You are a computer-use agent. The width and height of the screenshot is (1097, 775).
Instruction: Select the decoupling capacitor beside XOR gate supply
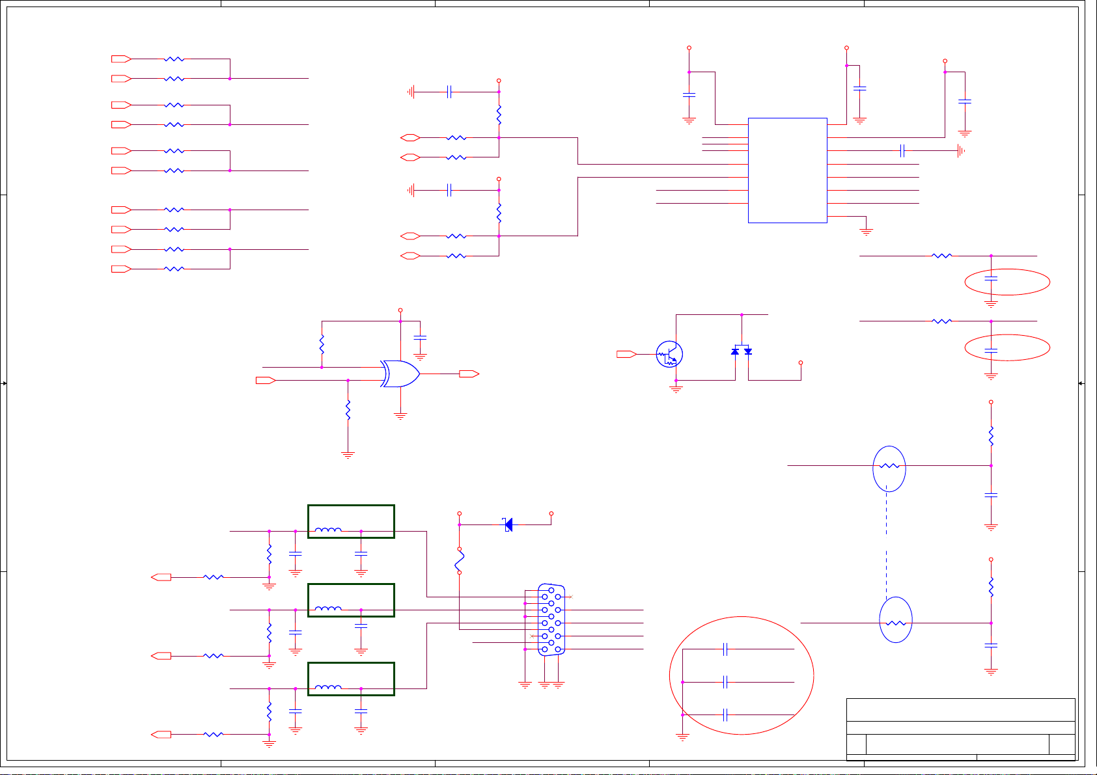(421, 337)
